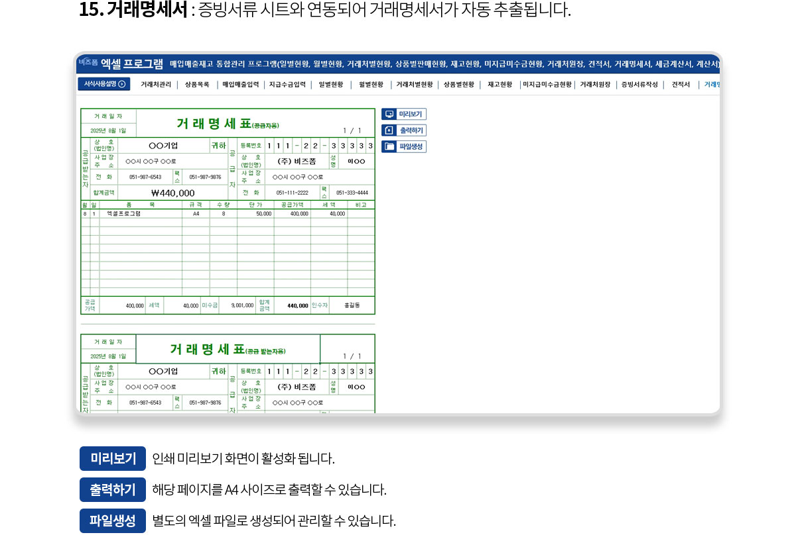Click the 파일생성 file creation button icon
Image resolution: width=796 pixels, height=543 pixels.
click(x=389, y=146)
